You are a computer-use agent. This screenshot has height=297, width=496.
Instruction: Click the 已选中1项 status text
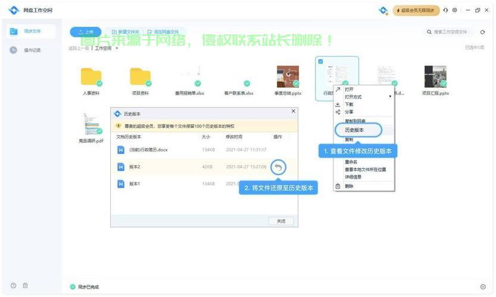point(475,48)
